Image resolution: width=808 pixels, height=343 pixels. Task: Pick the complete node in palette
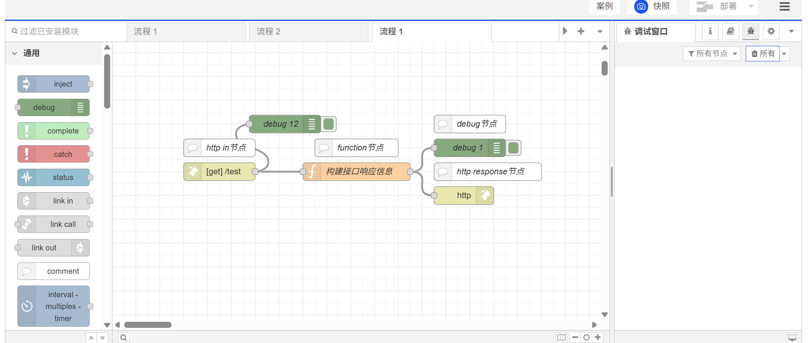coord(53,131)
